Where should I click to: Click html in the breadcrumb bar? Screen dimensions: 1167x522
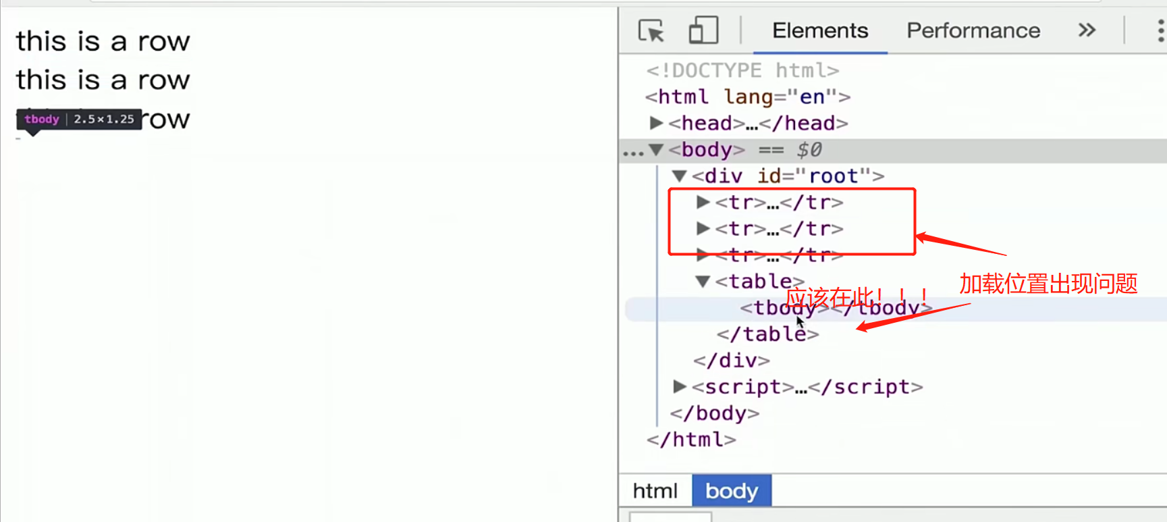(655, 491)
